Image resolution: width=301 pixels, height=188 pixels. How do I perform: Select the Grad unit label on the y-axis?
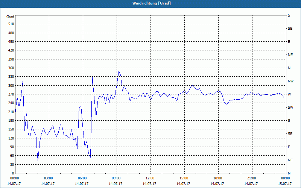(x=10, y=17)
